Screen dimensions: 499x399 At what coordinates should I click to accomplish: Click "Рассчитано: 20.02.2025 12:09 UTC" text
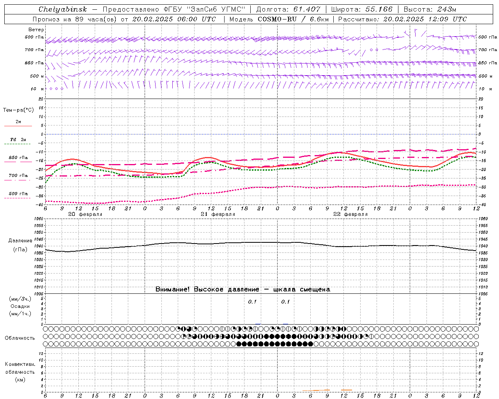click(402, 19)
